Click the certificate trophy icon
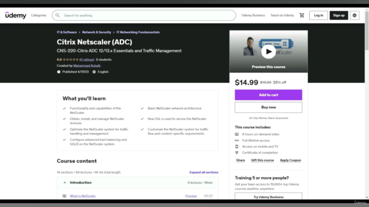 pyautogui.click(x=237, y=152)
